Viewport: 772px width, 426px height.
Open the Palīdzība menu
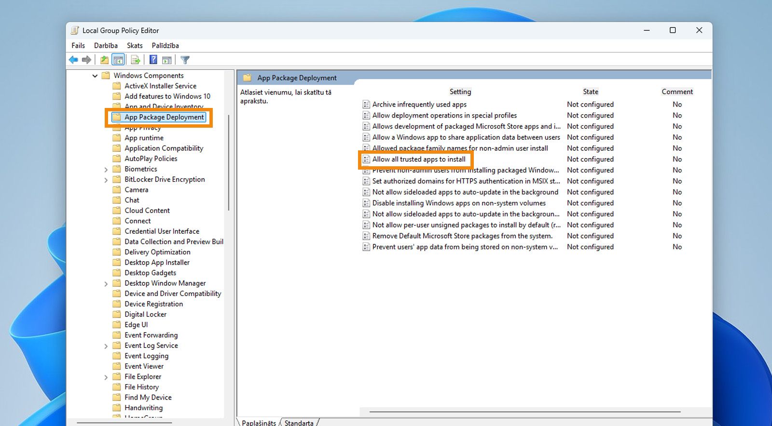pyautogui.click(x=165, y=45)
